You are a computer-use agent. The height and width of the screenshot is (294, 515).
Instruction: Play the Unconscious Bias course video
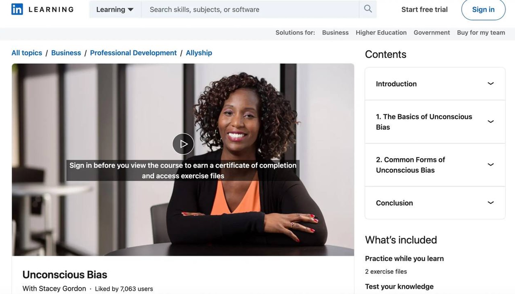(x=183, y=144)
